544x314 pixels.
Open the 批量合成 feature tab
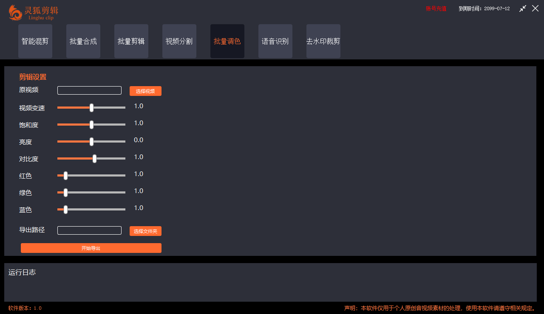[83, 41]
